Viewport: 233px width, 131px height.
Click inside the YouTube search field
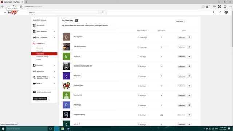click(x=63, y=12)
